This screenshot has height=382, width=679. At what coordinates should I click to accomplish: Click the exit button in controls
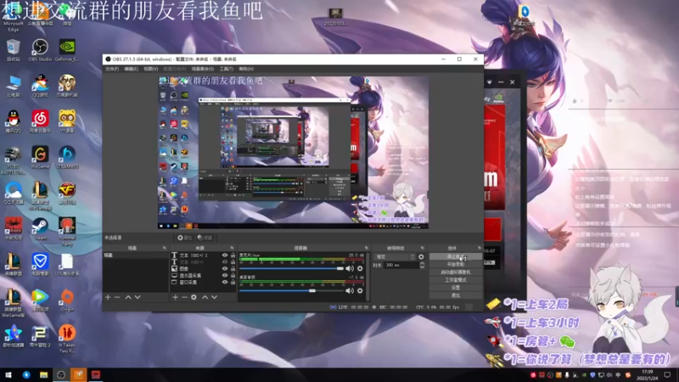456,295
